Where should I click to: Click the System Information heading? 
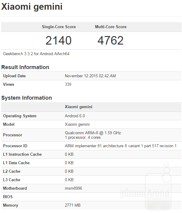(27, 98)
